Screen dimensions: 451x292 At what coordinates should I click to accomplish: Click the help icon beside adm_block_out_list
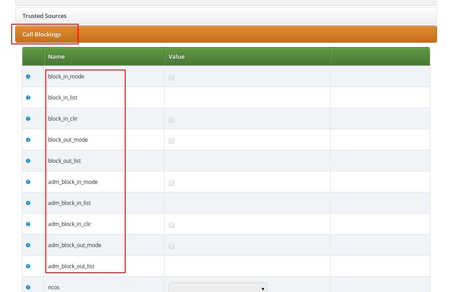(28, 266)
